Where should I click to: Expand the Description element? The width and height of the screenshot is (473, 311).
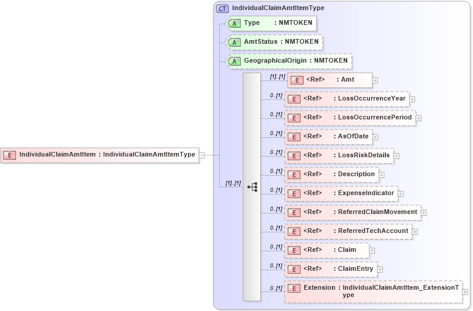click(x=382, y=175)
